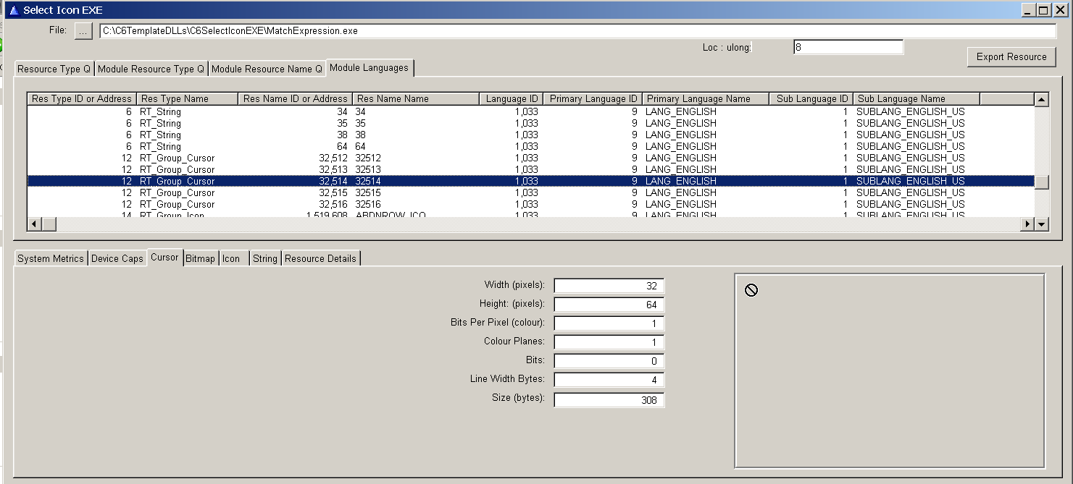Click the no-entry cursor preview image
Image resolution: width=1073 pixels, height=484 pixels.
click(751, 290)
